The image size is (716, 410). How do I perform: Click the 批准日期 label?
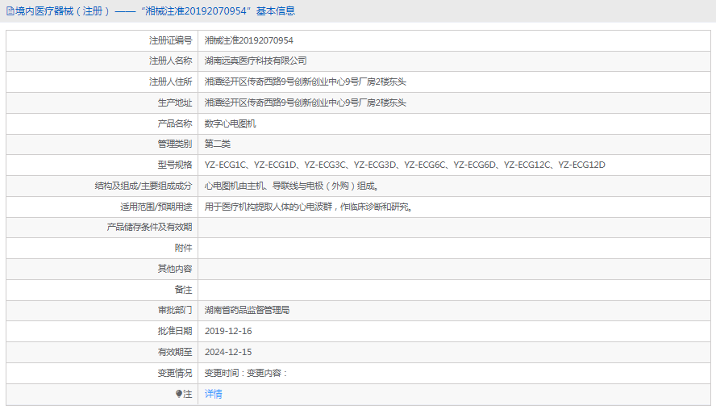pos(175,332)
